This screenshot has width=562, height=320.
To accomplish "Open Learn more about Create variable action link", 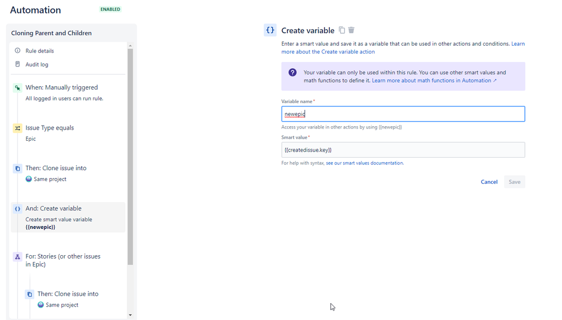I will pyautogui.click(x=328, y=52).
